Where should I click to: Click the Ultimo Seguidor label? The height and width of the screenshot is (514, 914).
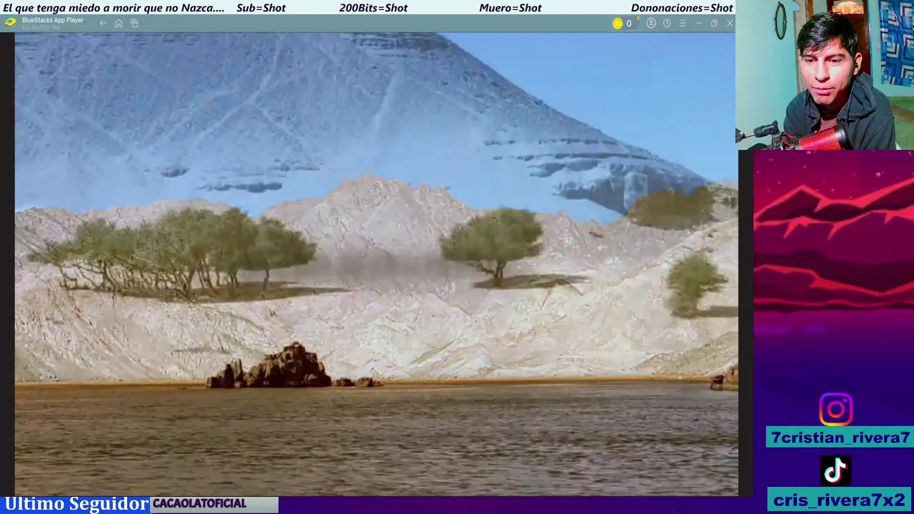tap(76, 504)
